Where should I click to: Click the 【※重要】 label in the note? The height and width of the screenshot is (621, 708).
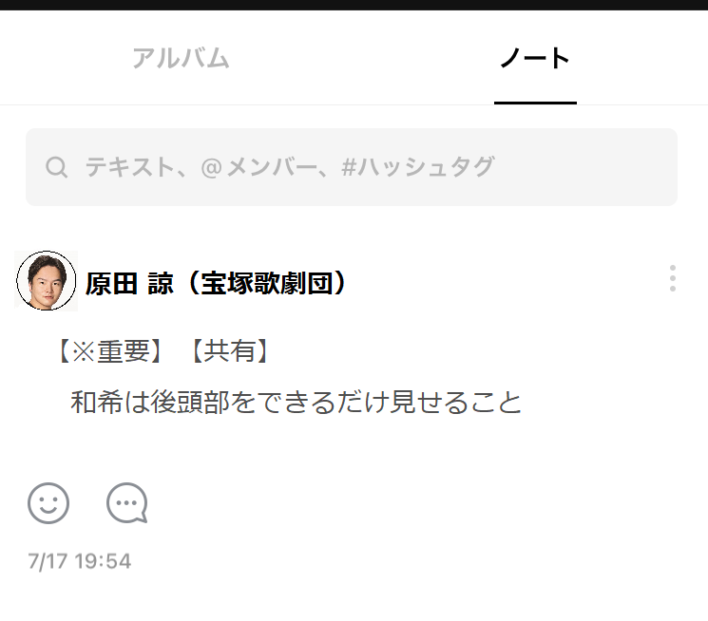tap(110, 351)
